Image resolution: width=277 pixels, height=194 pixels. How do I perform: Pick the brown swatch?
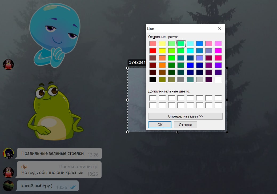(162, 72)
